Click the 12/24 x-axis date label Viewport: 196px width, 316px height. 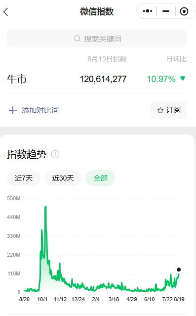click(x=78, y=299)
